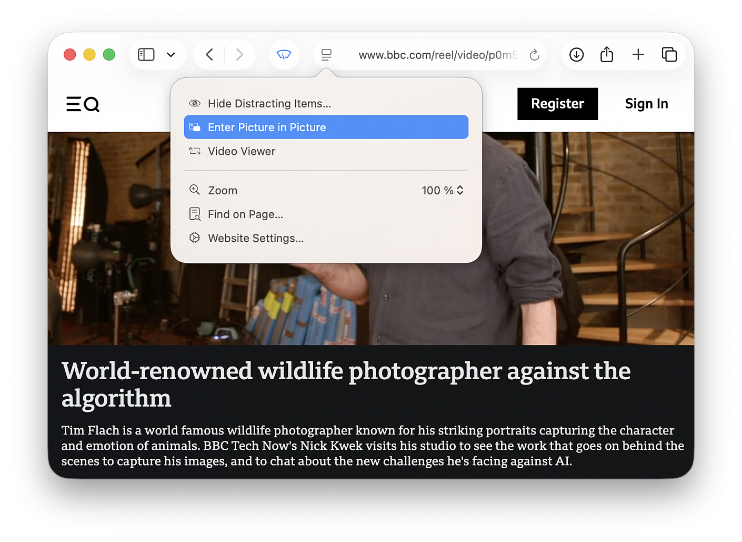This screenshot has width=742, height=542.
Task: Open a new tab with plus
Action: tap(638, 55)
